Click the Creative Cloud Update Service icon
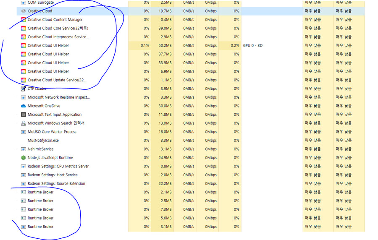The image size is (378, 240). 24,80
